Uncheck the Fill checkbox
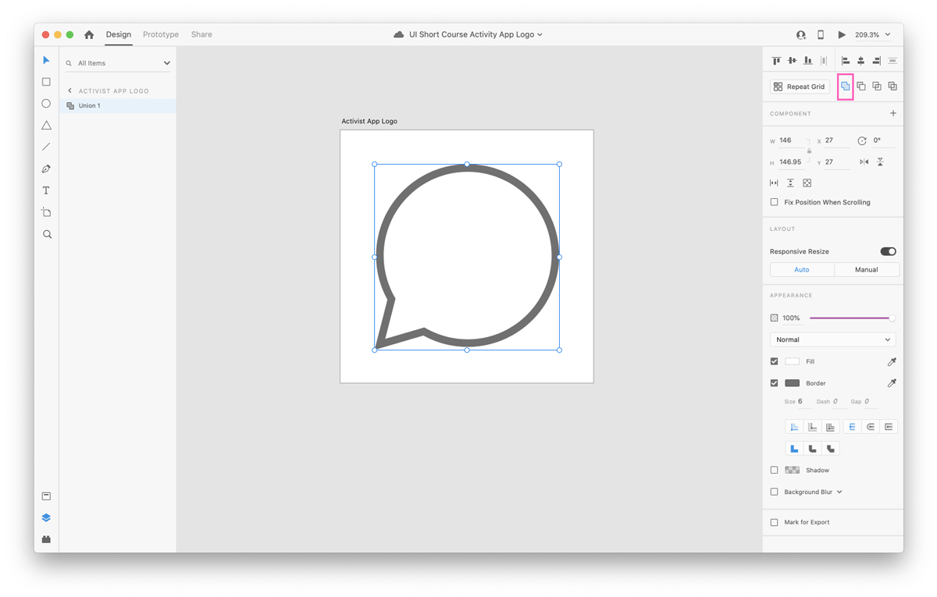 point(775,361)
